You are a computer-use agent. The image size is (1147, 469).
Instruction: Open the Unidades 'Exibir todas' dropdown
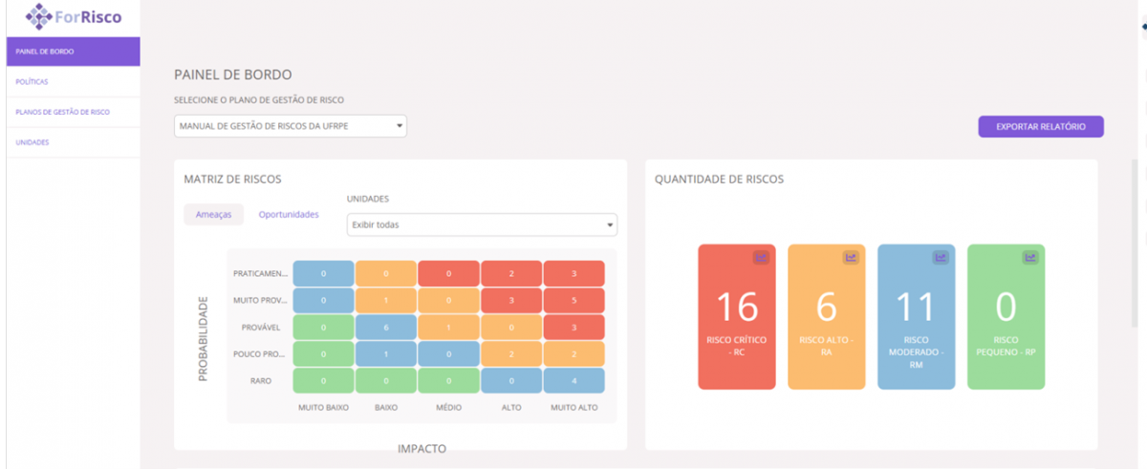[x=482, y=224]
